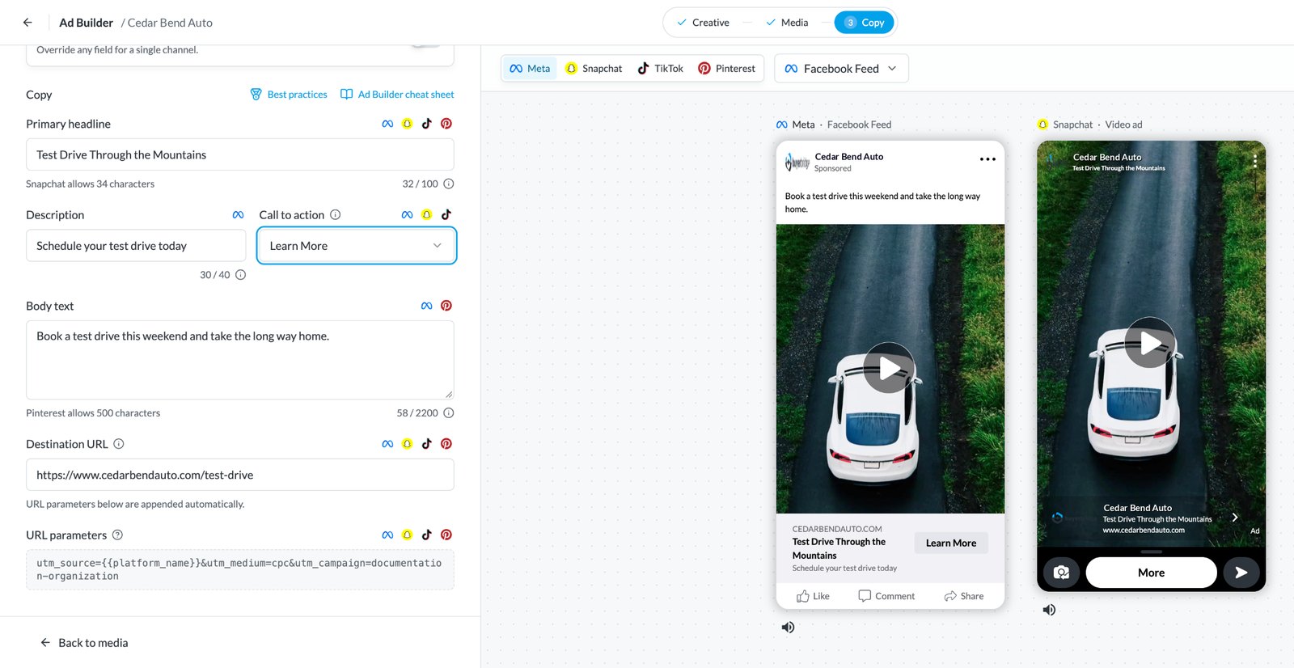Play the Snapchat preview video
1294x668 pixels.
coord(1150,343)
